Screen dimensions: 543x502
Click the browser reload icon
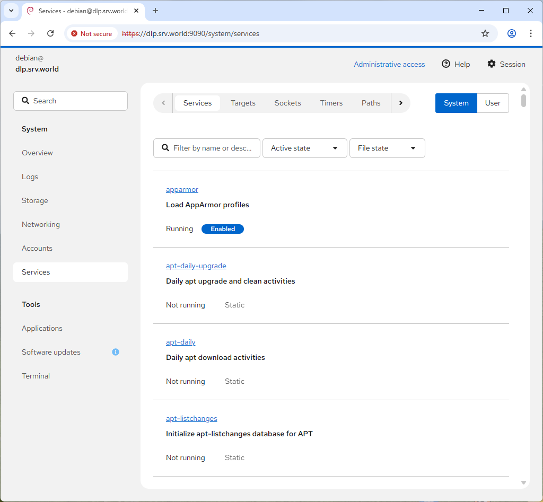[x=50, y=33]
